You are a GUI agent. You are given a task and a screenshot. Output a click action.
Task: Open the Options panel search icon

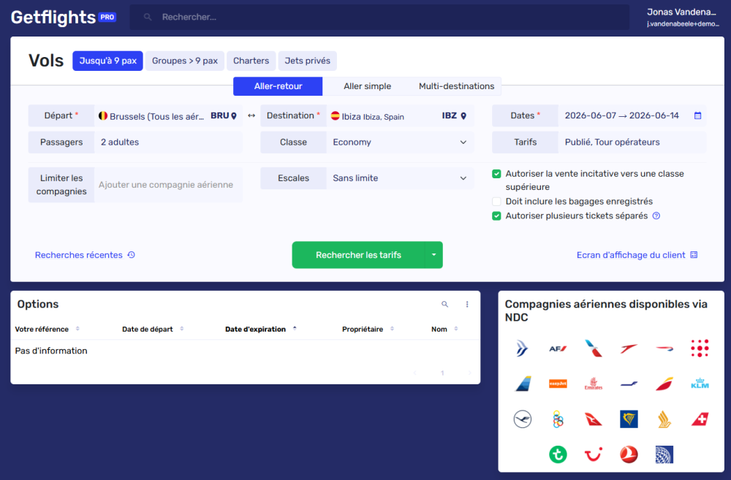445,304
